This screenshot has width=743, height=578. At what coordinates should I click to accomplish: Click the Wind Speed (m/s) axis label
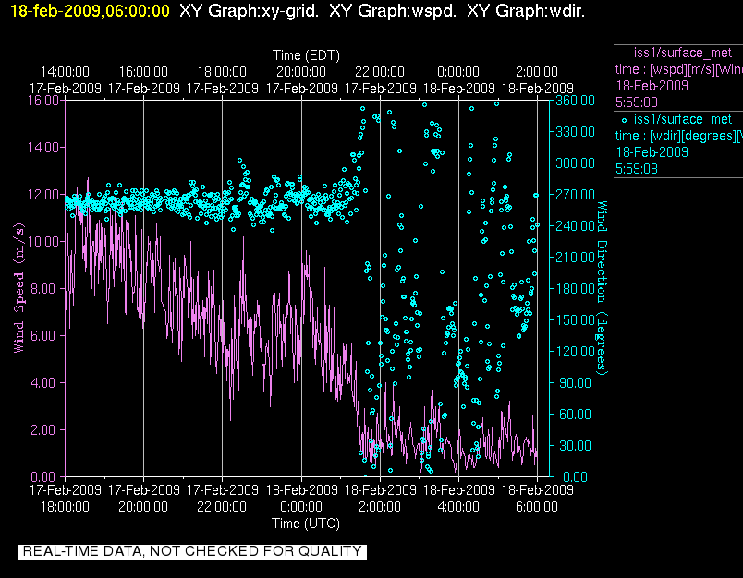point(18,288)
